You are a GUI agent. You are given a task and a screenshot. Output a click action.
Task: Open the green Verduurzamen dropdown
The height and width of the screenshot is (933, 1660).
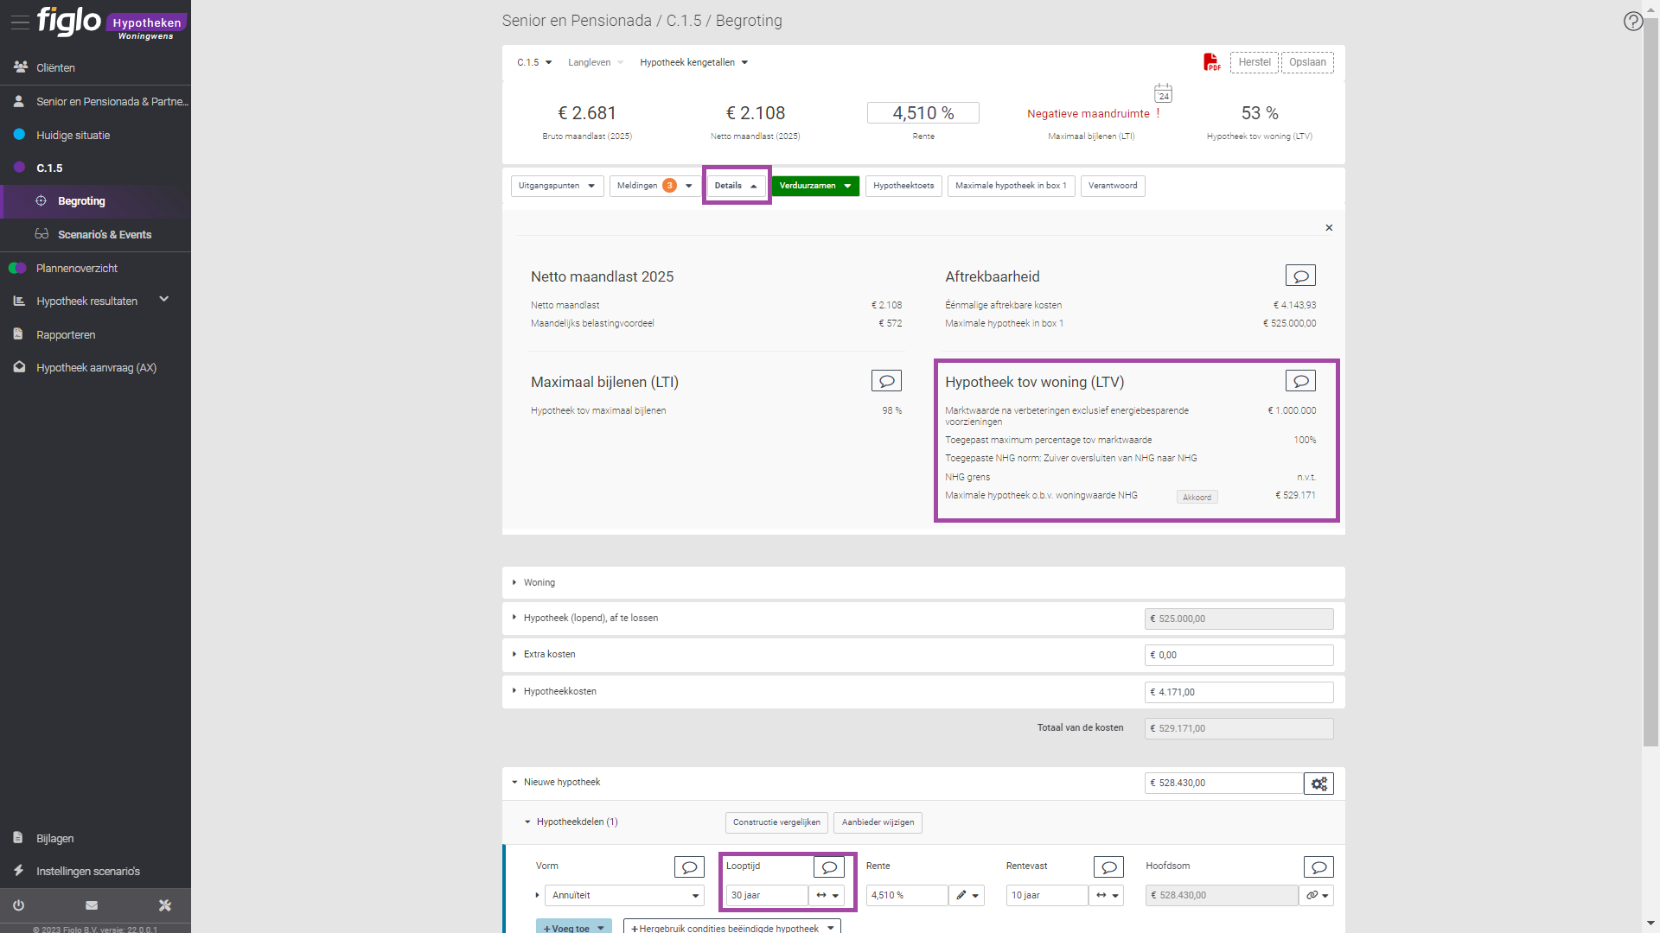click(x=815, y=186)
